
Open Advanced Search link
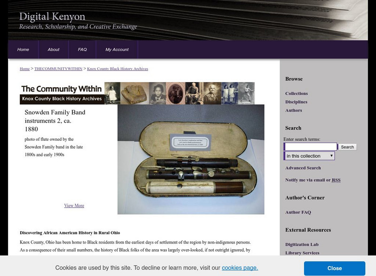tap(303, 168)
